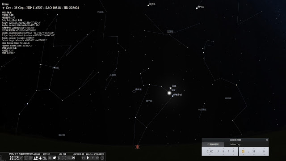Toggle night mode eye icon
This screenshot has height=161, width=286.
coord(69,158)
